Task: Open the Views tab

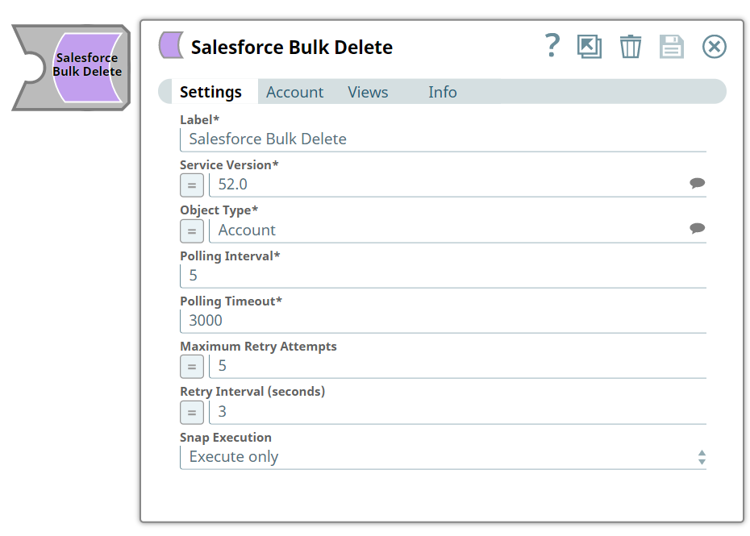Action: coord(368,92)
